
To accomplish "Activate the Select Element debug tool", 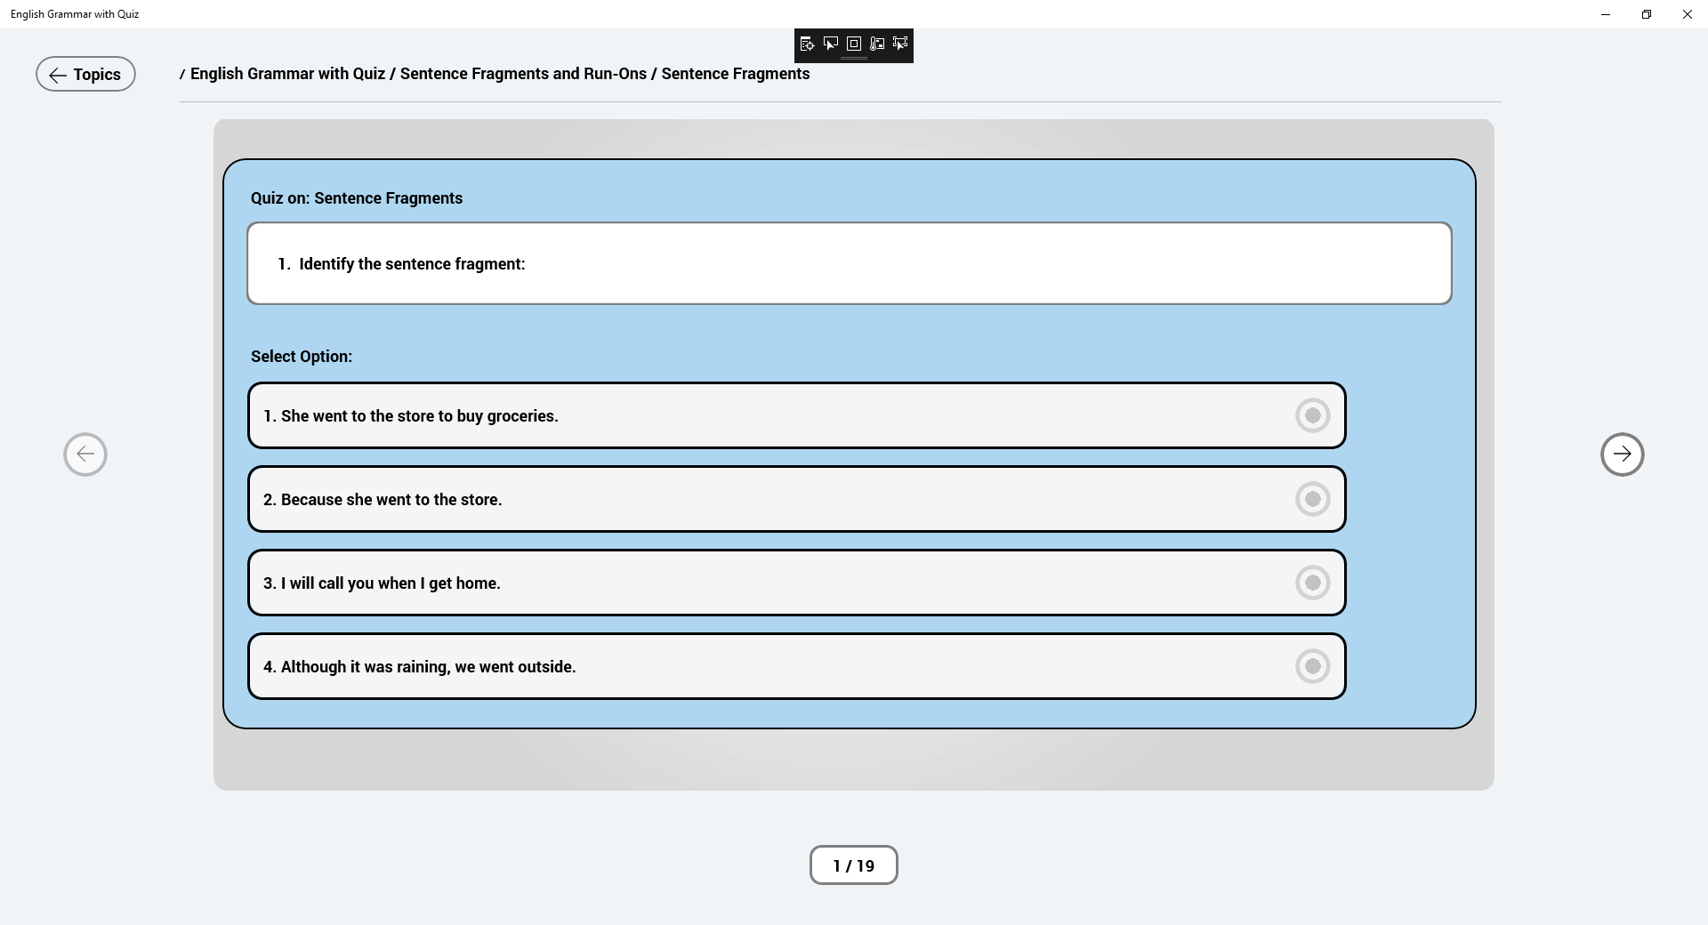I will click(830, 44).
